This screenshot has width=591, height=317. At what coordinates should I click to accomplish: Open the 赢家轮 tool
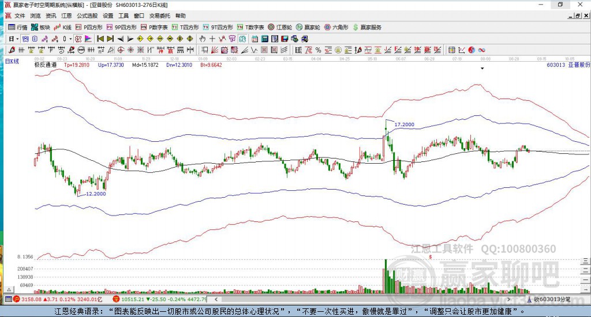click(308, 28)
